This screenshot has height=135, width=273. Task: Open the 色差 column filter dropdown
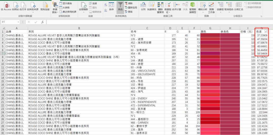(x=266, y=32)
